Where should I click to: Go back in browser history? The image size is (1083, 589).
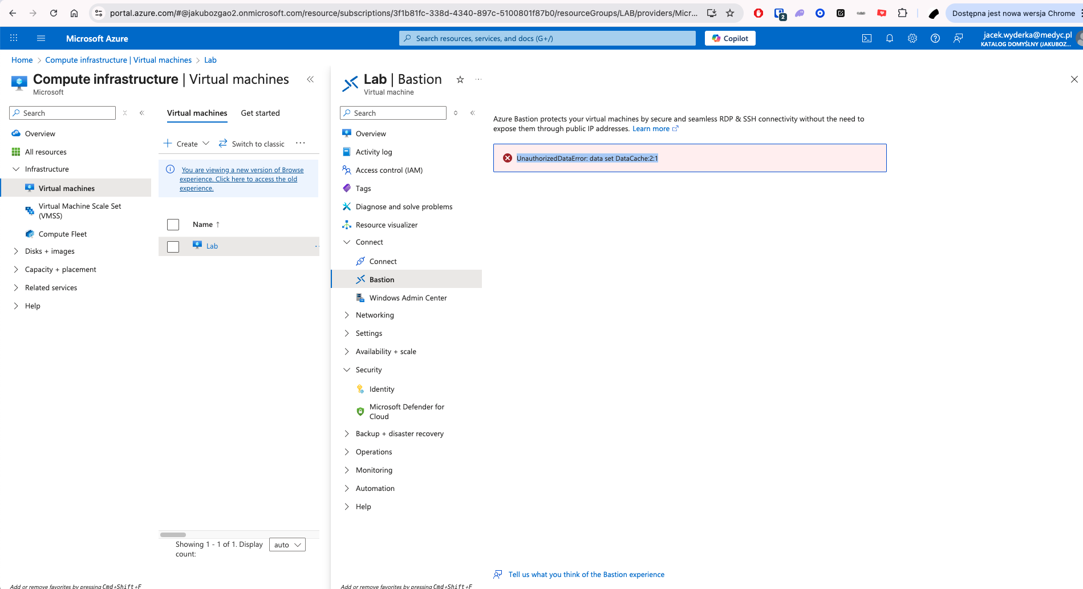point(13,13)
